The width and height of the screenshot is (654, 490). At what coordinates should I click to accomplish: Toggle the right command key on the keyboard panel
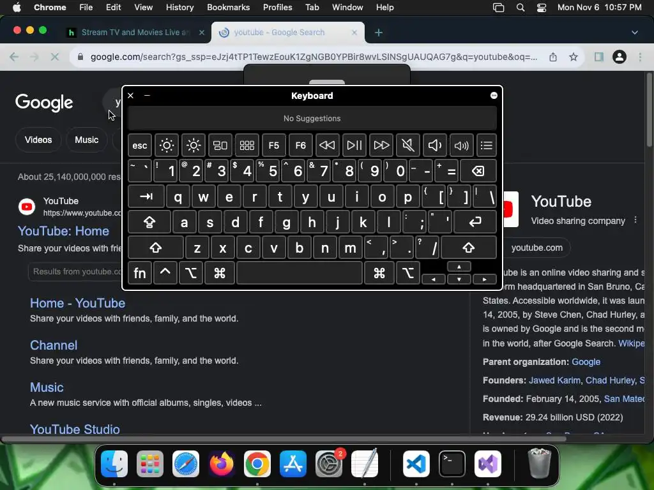[x=379, y=273]
